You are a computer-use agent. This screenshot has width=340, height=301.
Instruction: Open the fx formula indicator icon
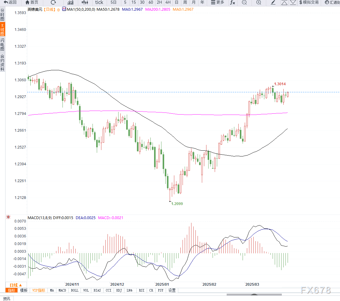pyautogui.click(x=232, y=2)
